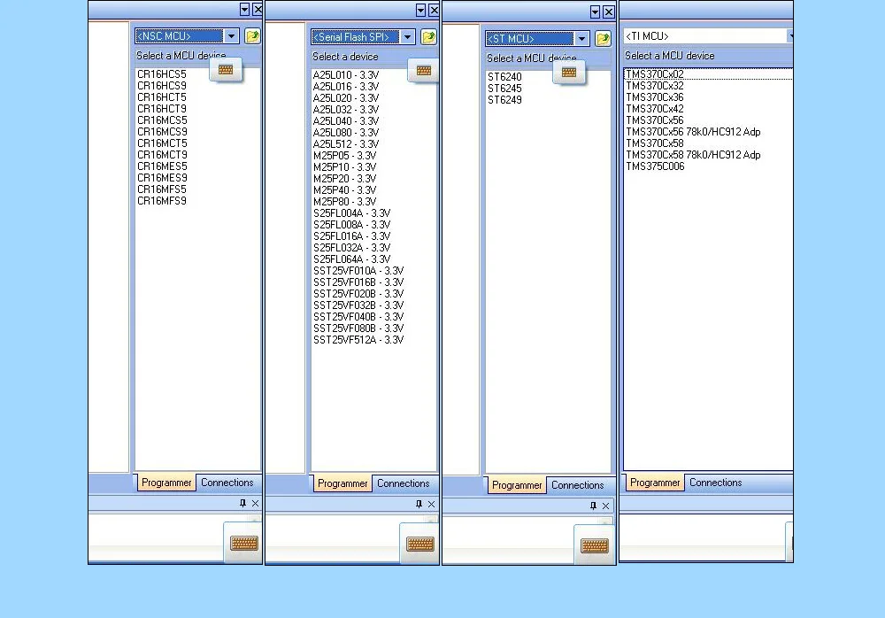Open window-position arrow atop ST MCU panel
Viewport: 885px width, 618px height.
(595, 12)
